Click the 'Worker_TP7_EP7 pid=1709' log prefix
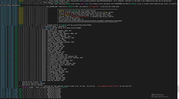 click(x=9, y=97)
